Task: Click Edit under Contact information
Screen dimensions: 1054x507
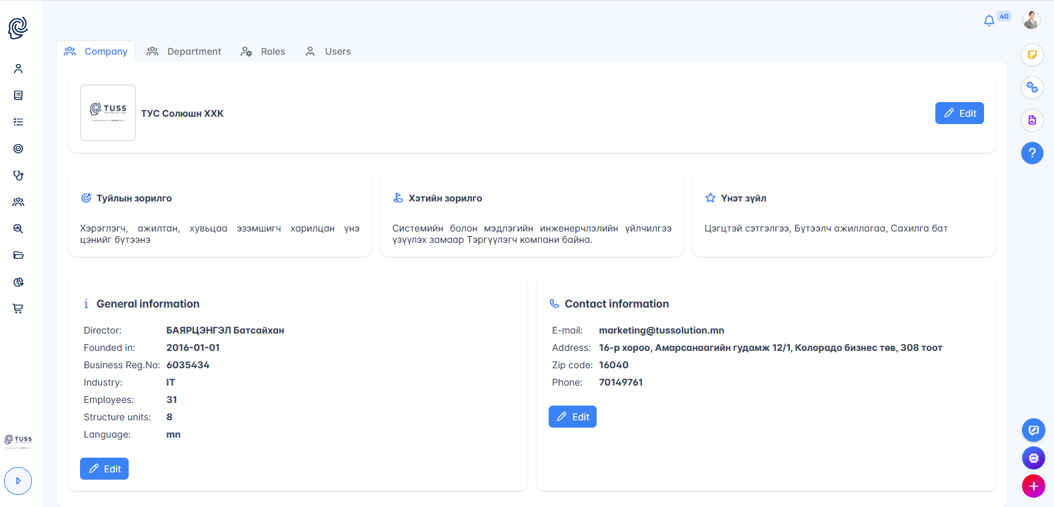Action: [x=573, y=417]
